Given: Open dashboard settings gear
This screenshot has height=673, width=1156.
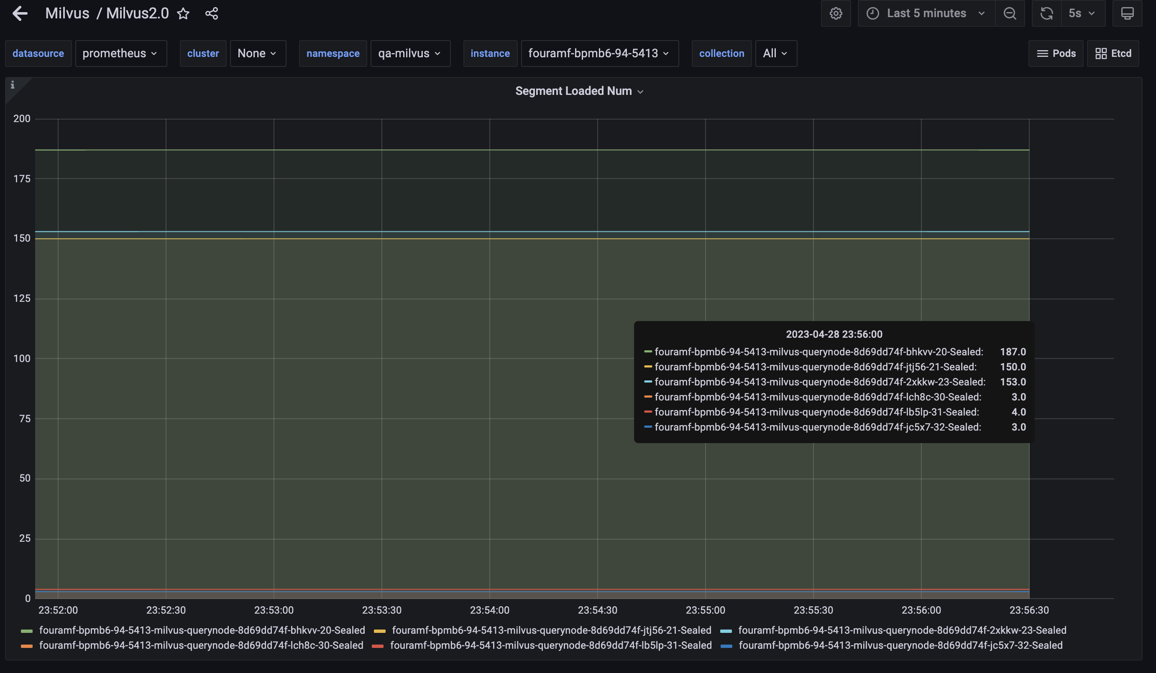Looking at the screenshot, I should 836,13.
